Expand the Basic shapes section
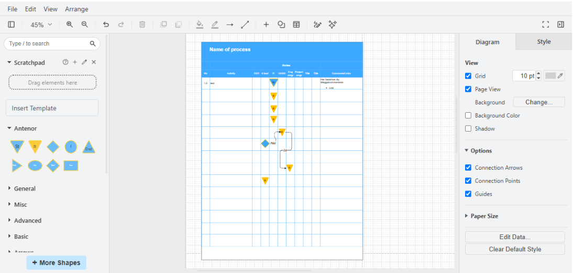This screenshot has width=573, height=273. pyautogui.click(x=18, y=236)
